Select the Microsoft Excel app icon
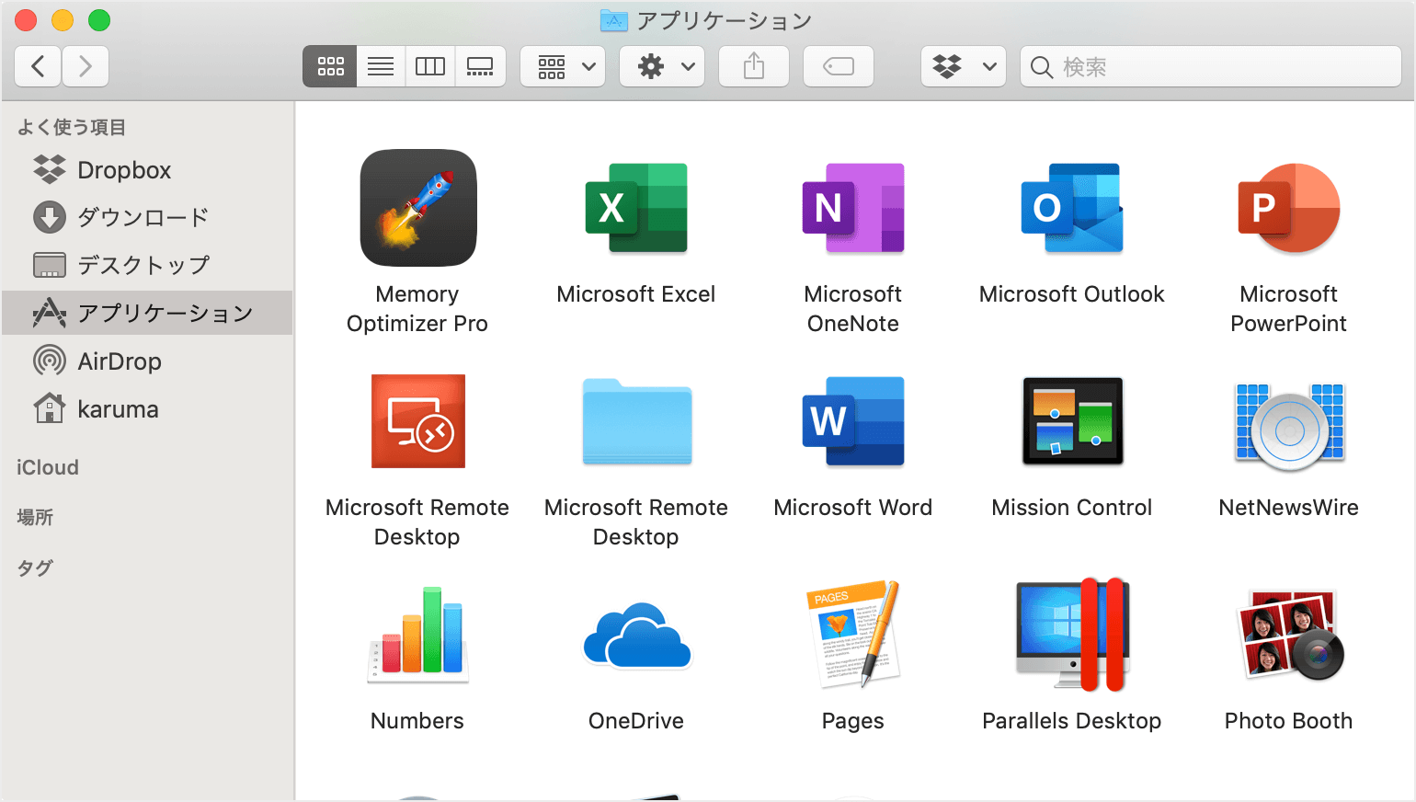 [636, 208]
